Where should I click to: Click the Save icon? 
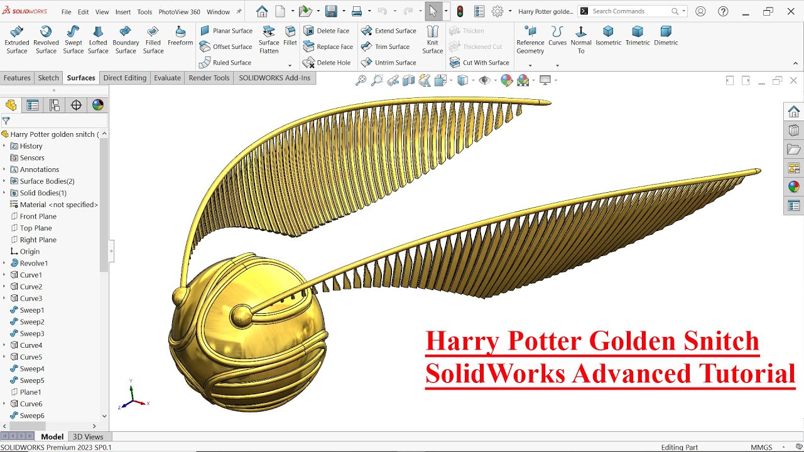331,11
